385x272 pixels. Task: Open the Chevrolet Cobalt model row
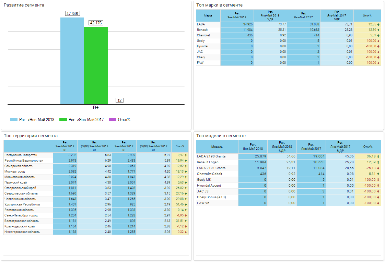click(209, 174)
